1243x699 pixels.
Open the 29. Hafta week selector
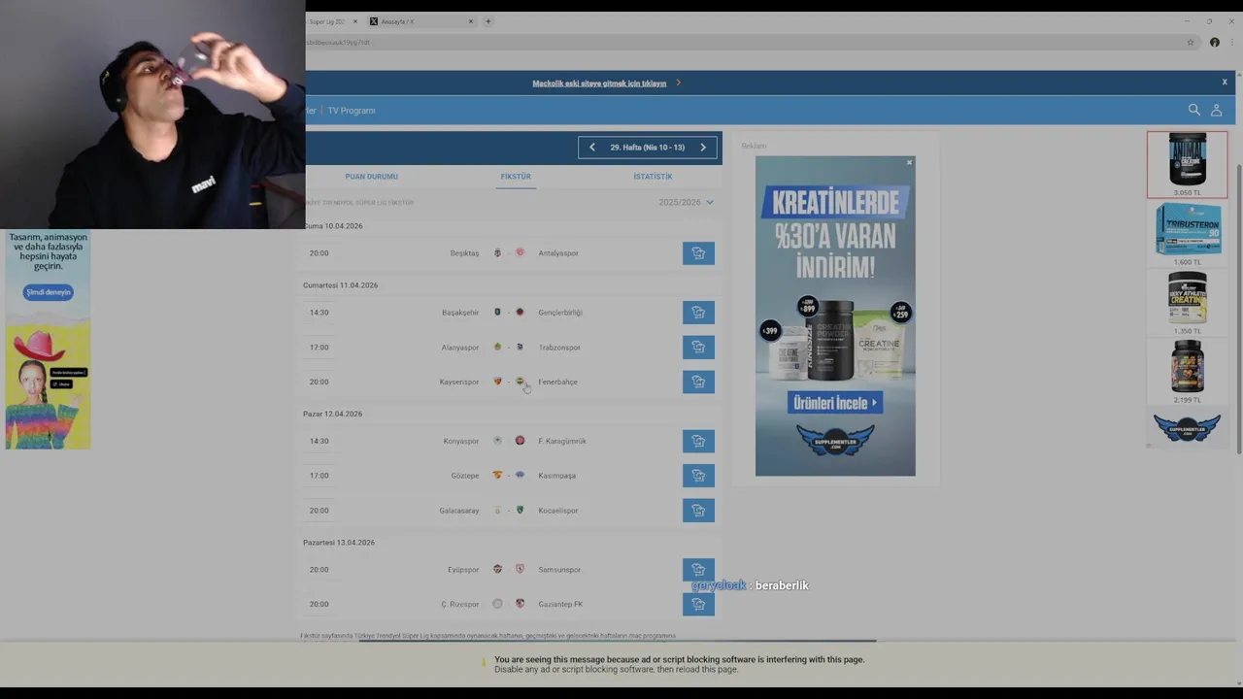coord(648,148)
